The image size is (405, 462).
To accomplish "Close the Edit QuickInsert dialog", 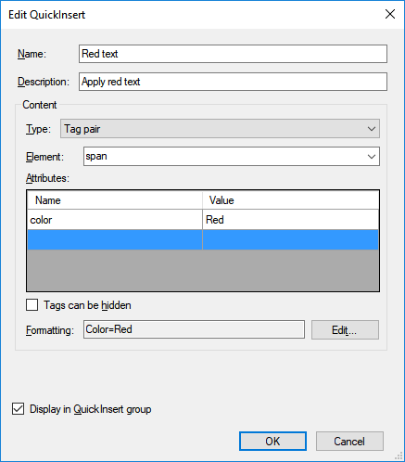I will pos(390,14).
